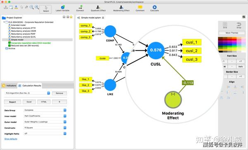Add a Quadratic Effect

(98, 8)
